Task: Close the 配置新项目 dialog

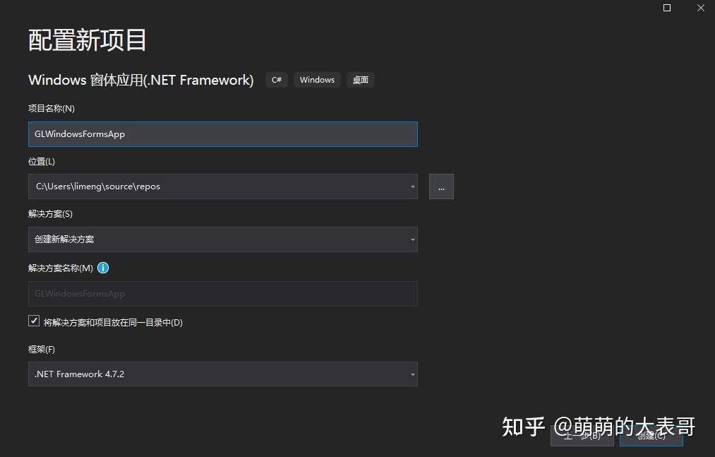Action: coord(700,8)
